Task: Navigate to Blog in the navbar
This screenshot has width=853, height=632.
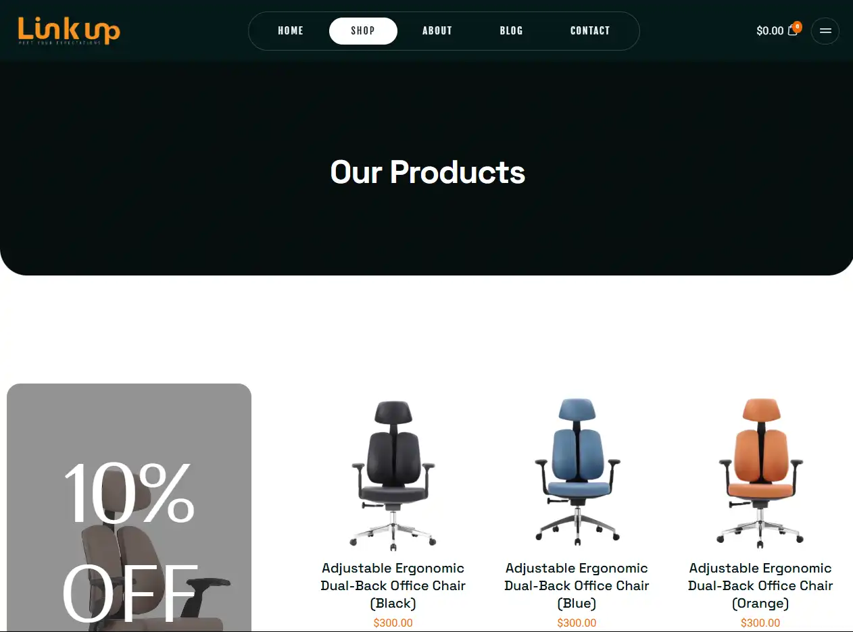Action: pos(512,31)
